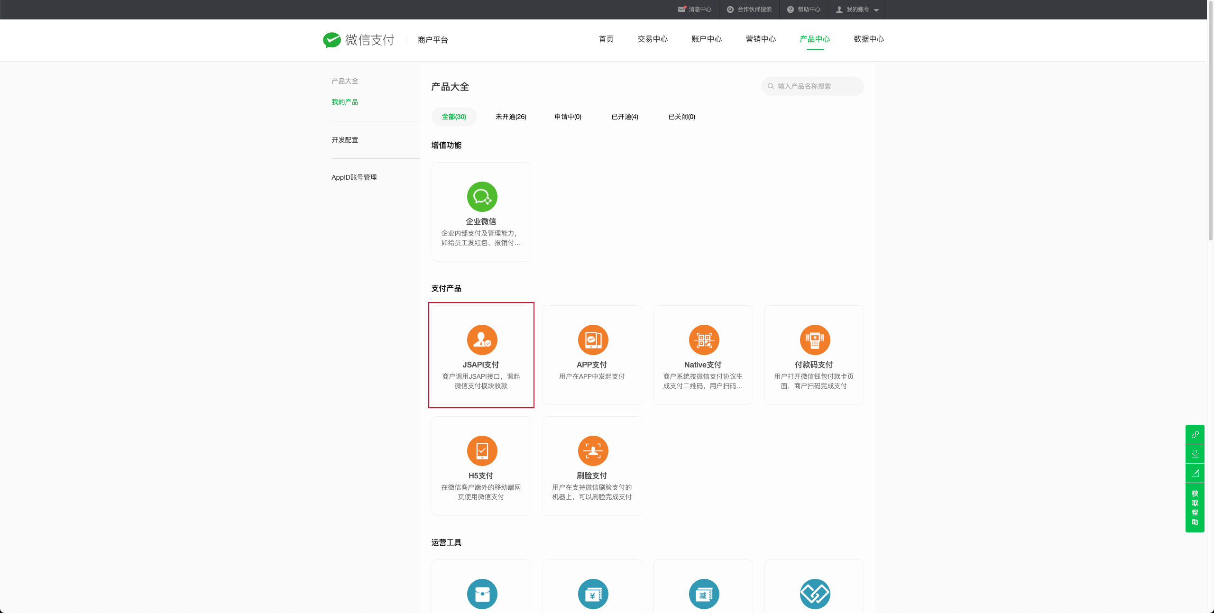Click the 企业微信 green chat icon
Image resolution: width=1214 pixels, height=613 pixels.
pos(482,197)
